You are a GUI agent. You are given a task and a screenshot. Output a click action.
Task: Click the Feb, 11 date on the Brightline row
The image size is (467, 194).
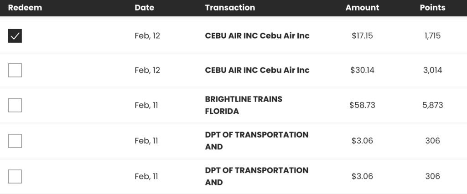coord(146,105)
